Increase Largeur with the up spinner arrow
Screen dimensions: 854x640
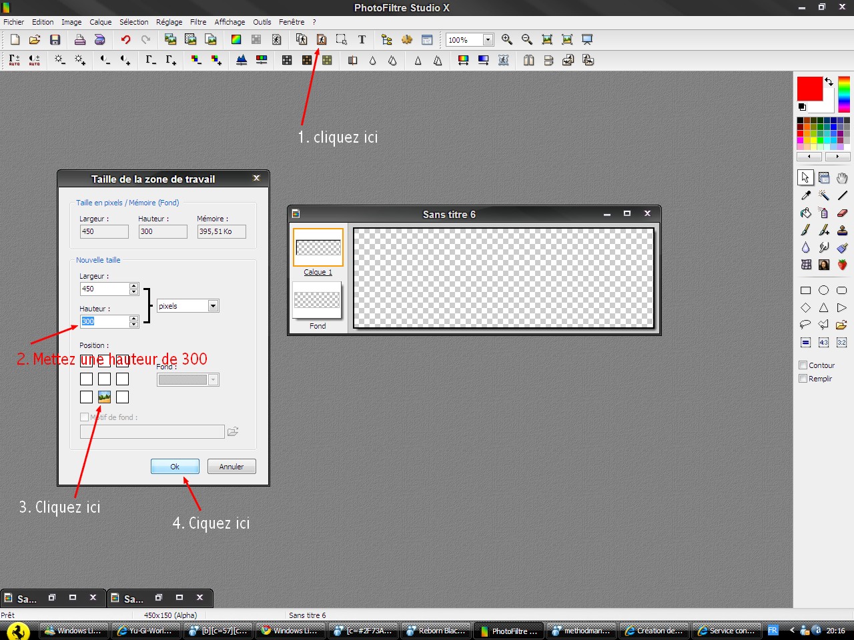tap(133, 286)
